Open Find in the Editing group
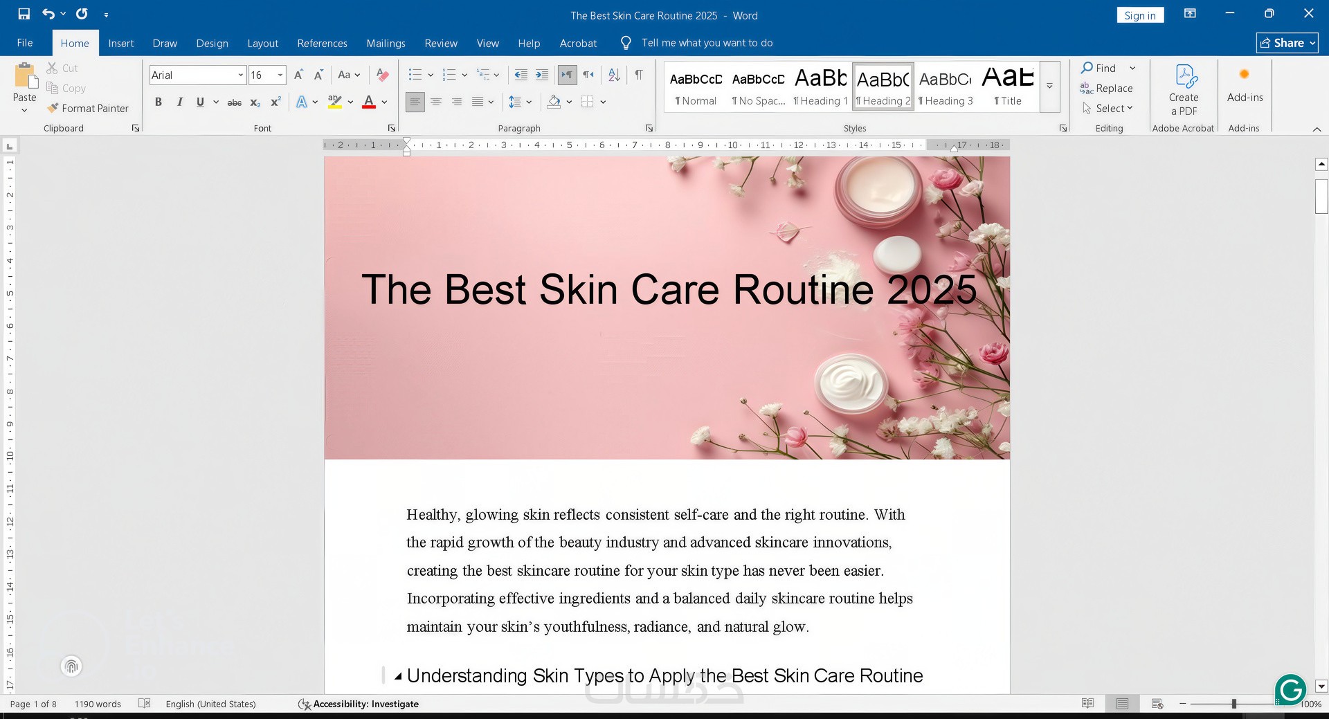The height and width of the screenshot is (719, 1329). coord(1099,68)
